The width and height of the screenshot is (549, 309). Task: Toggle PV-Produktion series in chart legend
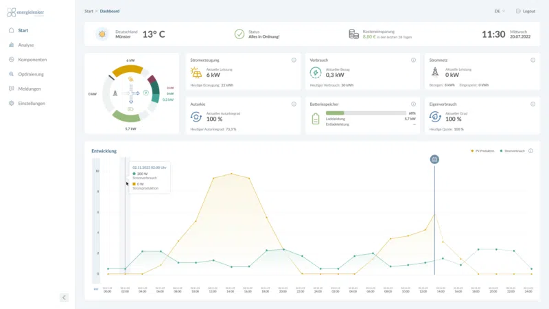[482, 150]
